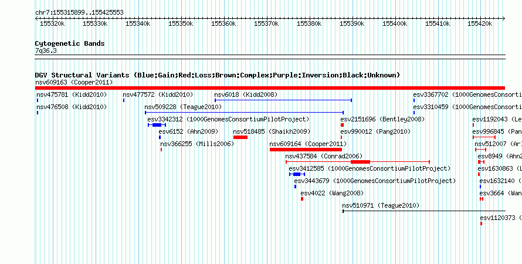Select esv3664 variant label
This screenshot has height=264, width=522.
[x=501, y=193]
